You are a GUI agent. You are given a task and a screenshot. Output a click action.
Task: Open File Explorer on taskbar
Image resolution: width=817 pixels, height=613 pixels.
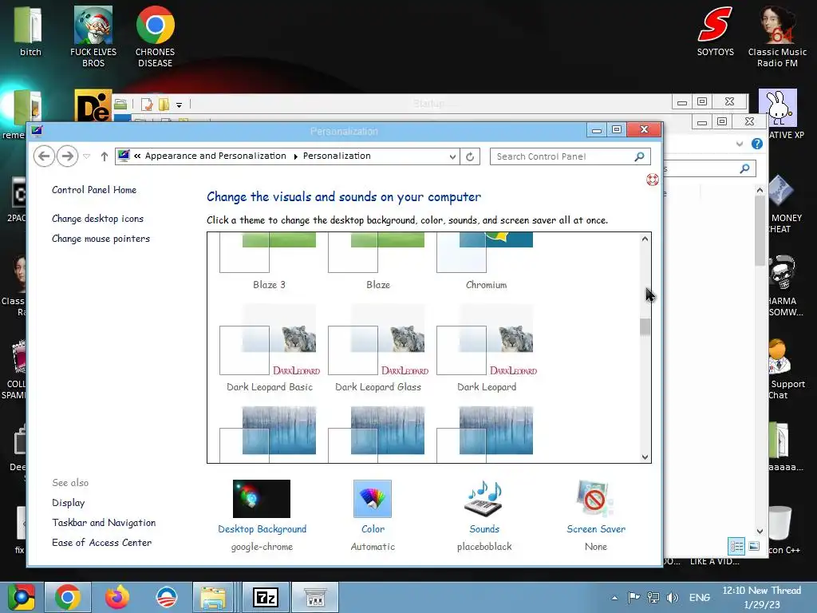coord(212,597)
